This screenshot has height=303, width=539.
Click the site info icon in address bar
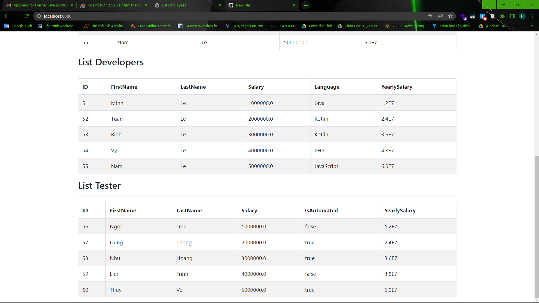(38, 16)
